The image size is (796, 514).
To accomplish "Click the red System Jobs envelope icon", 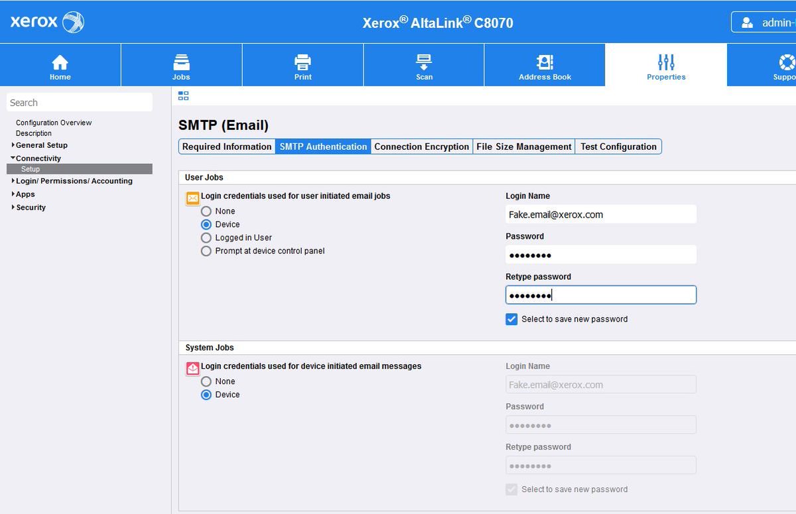I will click(x=192, y=368).
